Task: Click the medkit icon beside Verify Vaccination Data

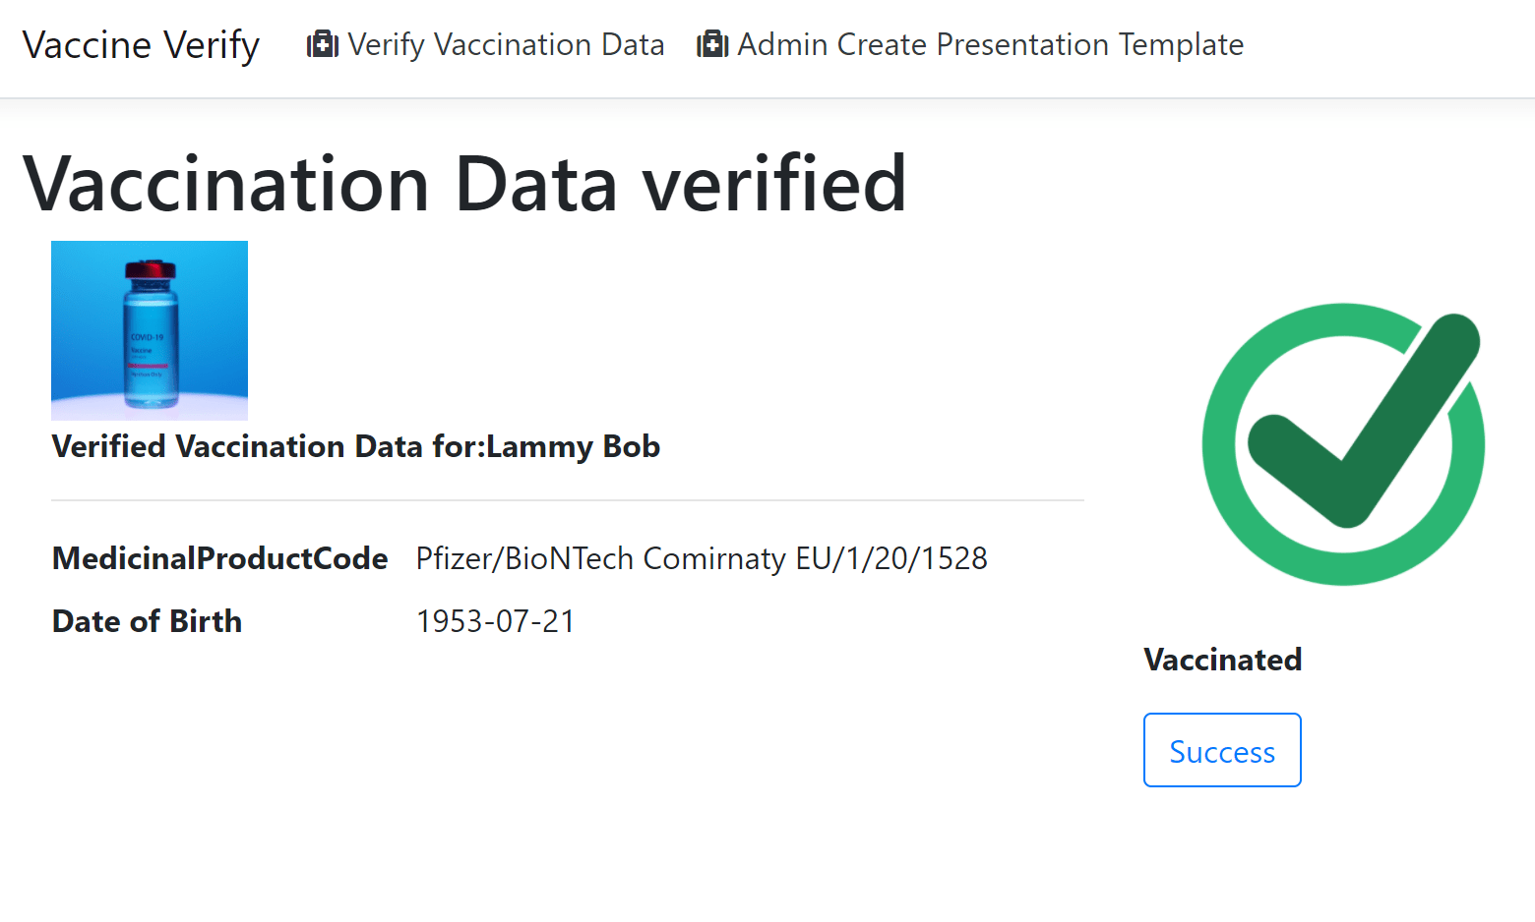Action: (323, 45)
